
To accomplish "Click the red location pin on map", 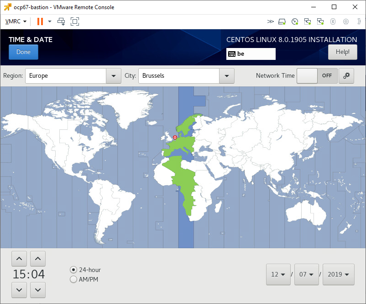I will coord(175,138).
